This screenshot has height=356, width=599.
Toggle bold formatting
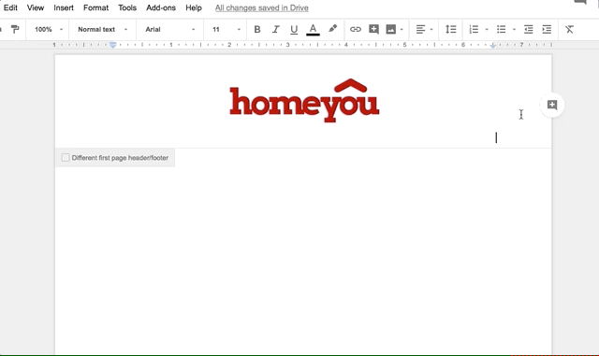(257, 29)
